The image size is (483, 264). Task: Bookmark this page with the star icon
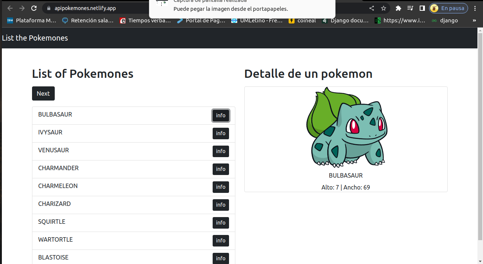point(384,8)
